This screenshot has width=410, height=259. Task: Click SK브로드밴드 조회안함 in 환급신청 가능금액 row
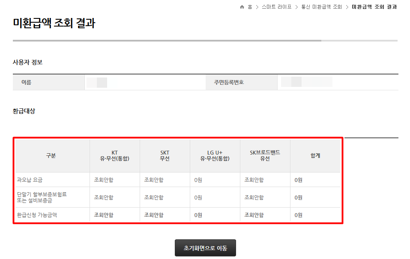point(254,215)
